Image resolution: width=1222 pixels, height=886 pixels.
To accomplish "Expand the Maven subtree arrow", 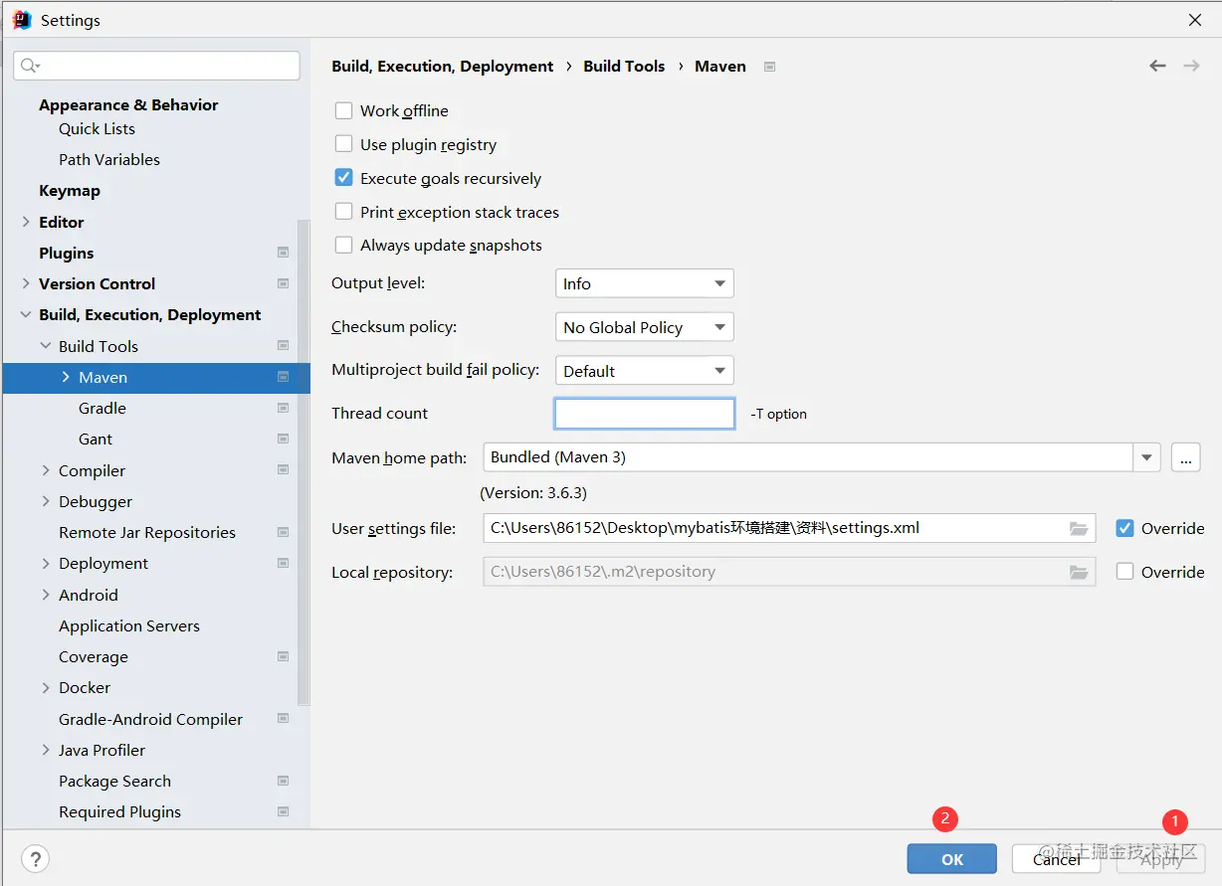I will (66, 377).
